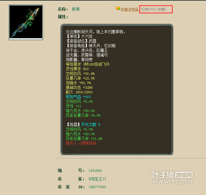Image resolution: width=206 pixels, height=195 pixels.
Task: Click the 叶子猪 游戏网 watermark logo
Action: click(x=172, y=175)
